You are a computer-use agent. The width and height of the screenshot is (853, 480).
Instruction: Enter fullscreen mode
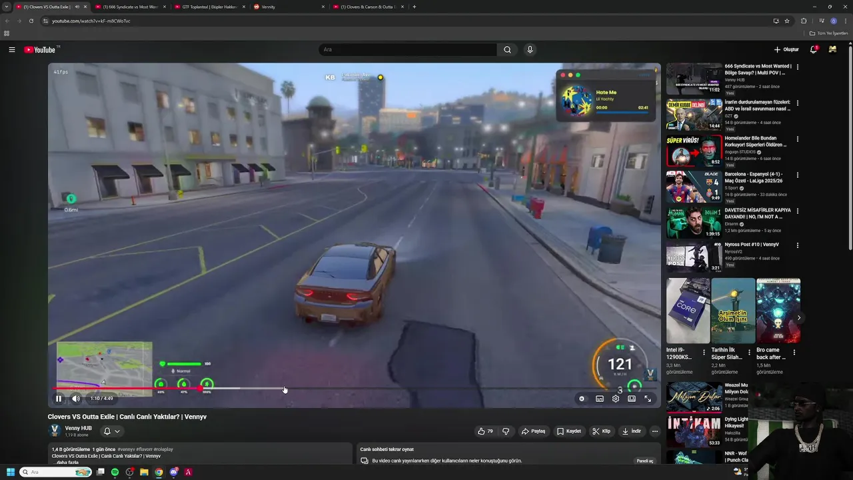click(648, 399)
